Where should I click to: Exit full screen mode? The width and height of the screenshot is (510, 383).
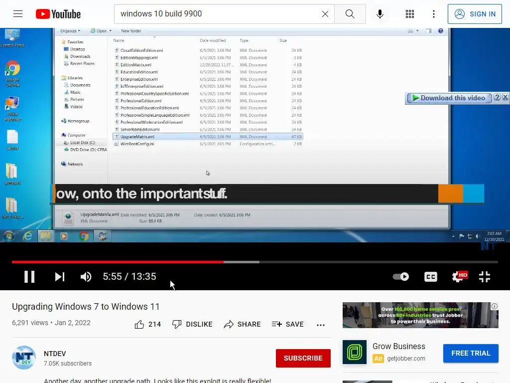[484, 277]
